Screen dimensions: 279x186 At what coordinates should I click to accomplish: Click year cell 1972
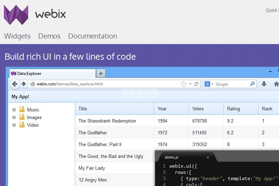coord(171,133)
